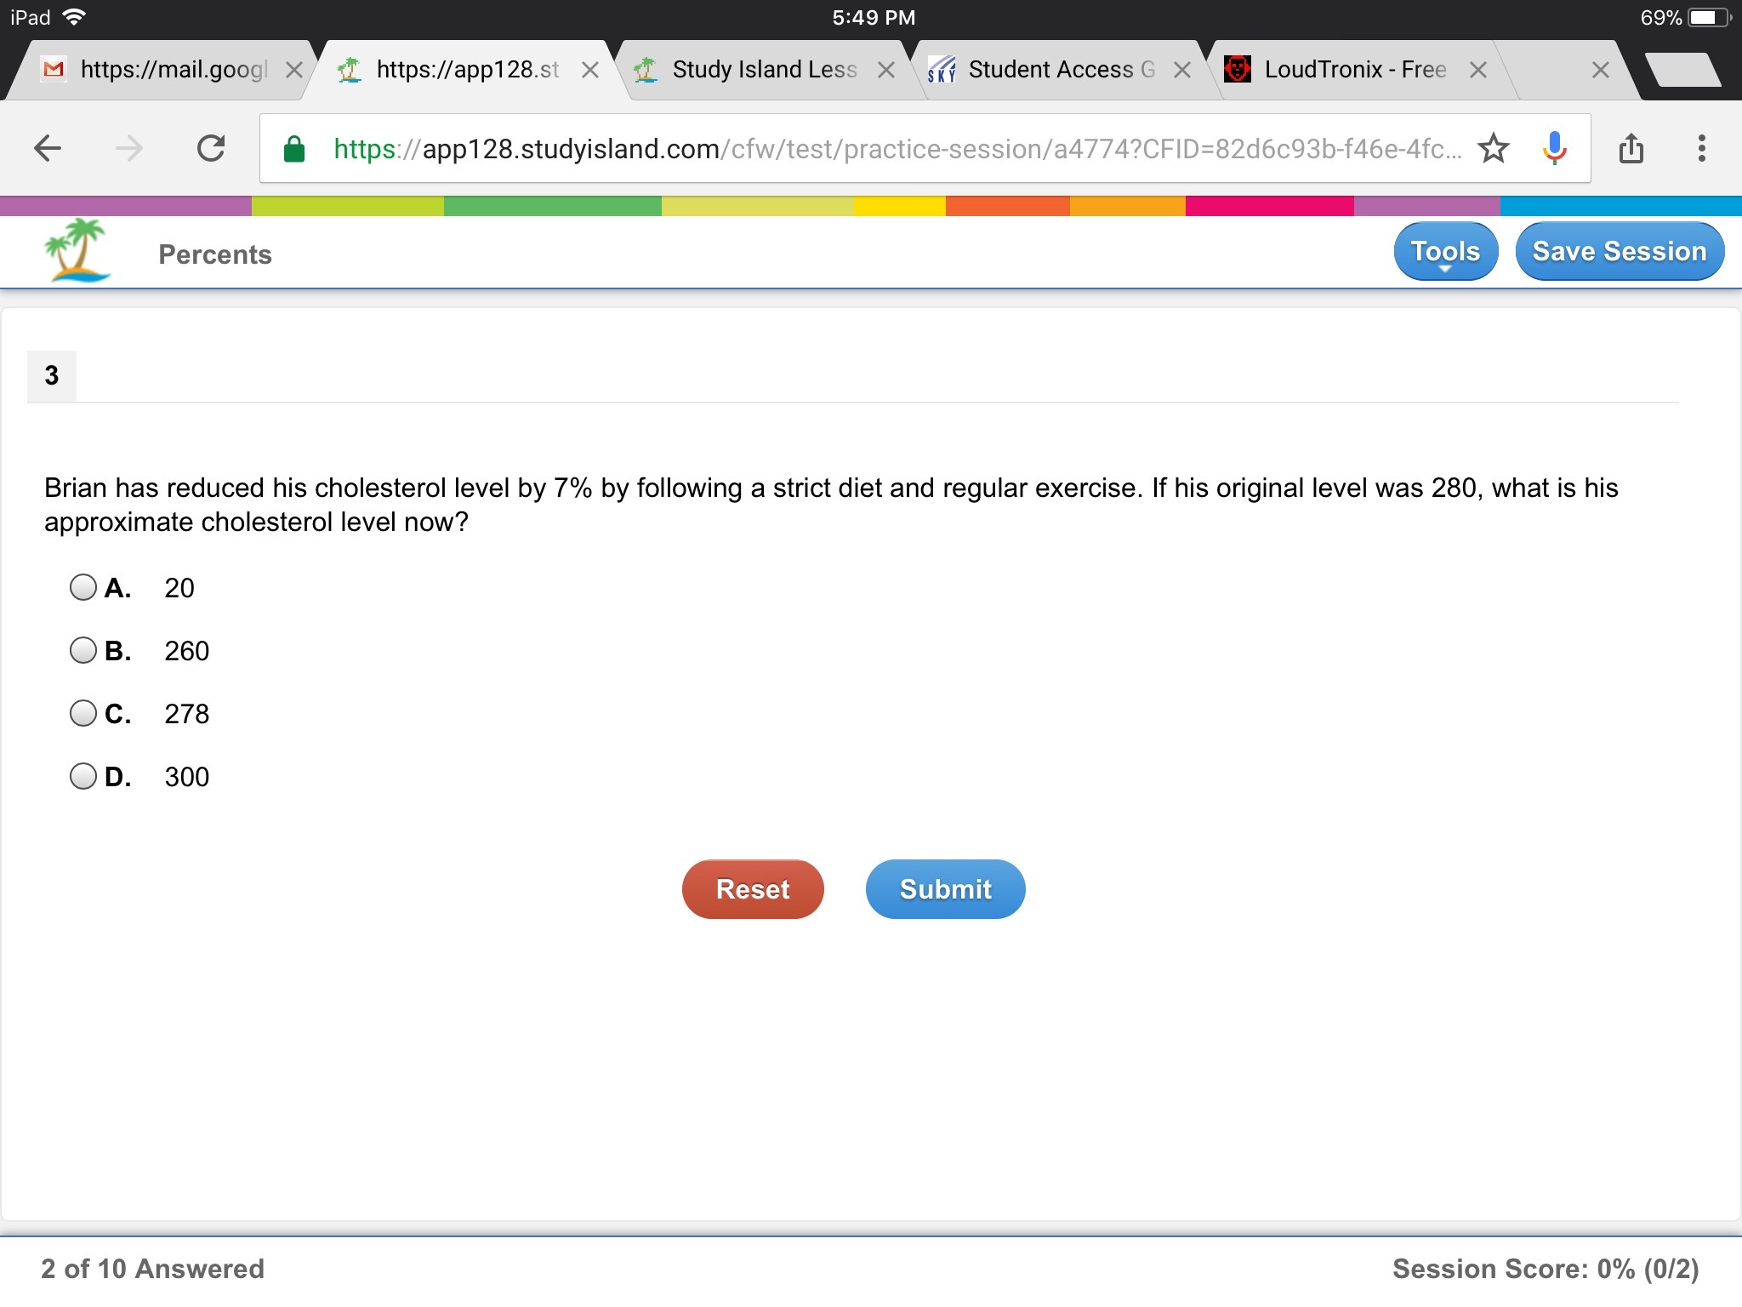1742x1307 pixels.
Task: Select answer A, 20
Action: 83,587
